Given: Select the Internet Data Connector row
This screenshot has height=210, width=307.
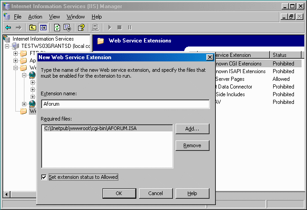Looking at the screenshot, I should [x=258, y=87].
